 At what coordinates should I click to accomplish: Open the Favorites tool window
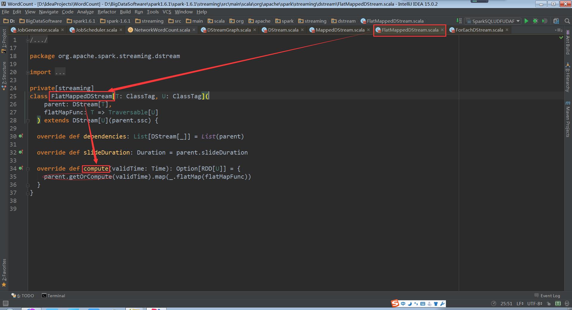click(x=4, y=272)
